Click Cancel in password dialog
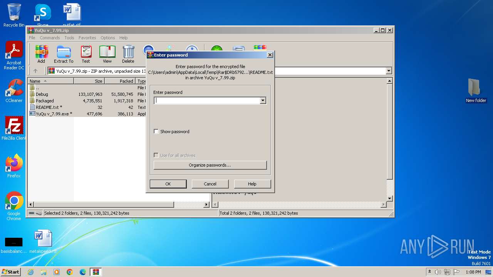Viewport: 493px width, 277px height. (210, 184)
